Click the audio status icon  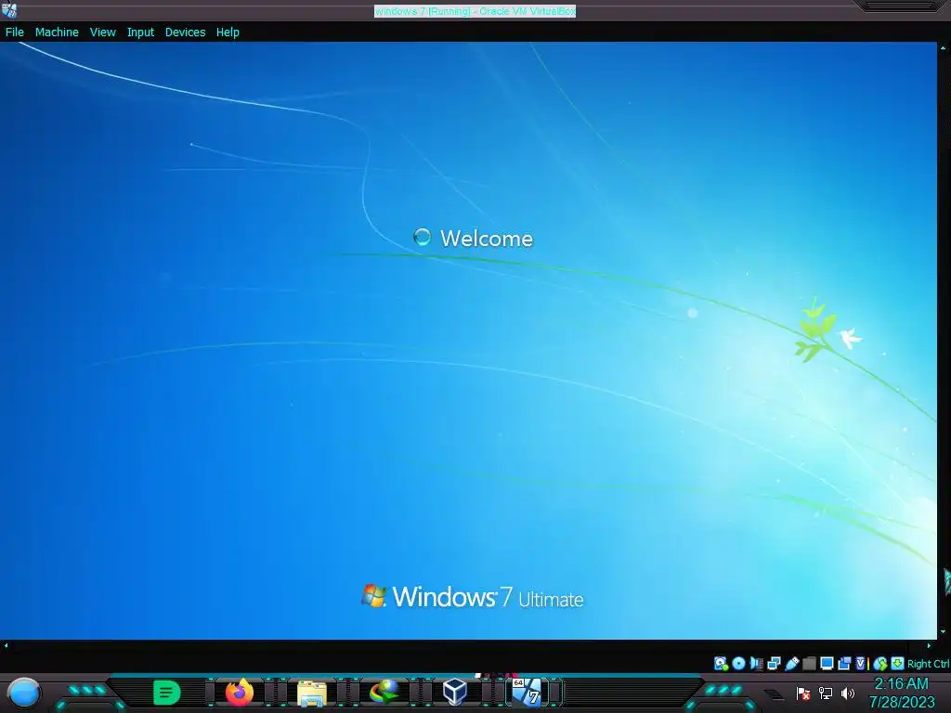756,663
